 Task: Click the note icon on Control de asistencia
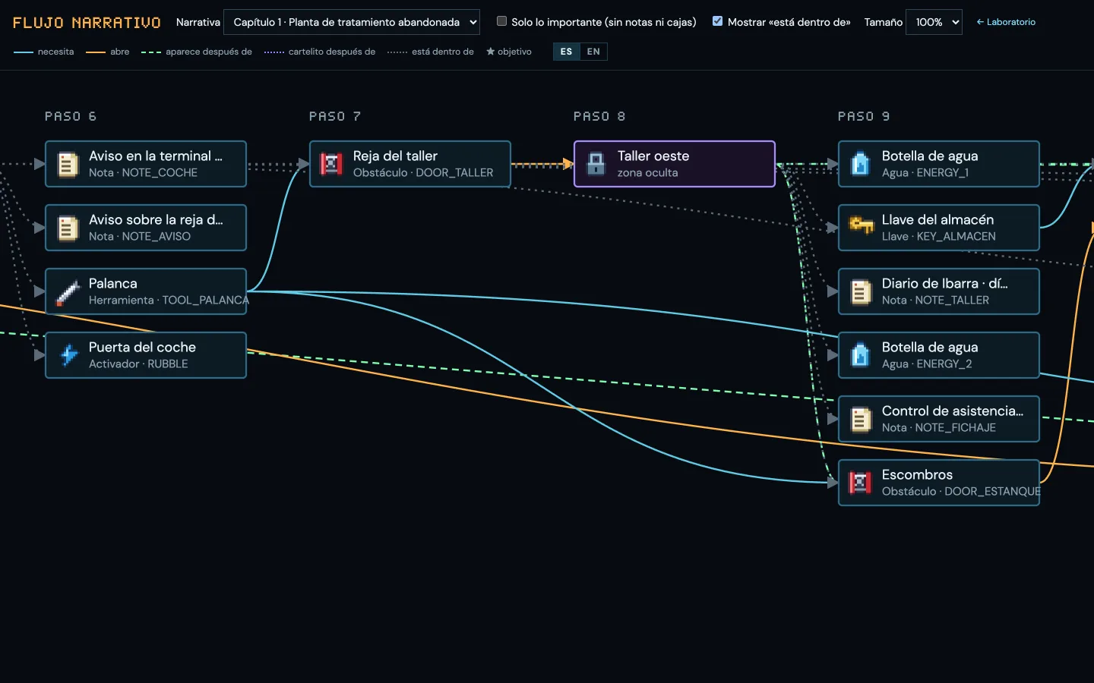tap(860, 419)
